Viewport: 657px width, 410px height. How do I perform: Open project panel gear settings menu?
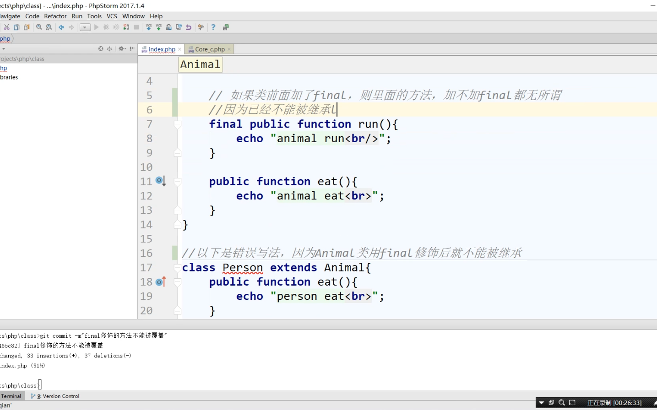tap(122, 48)
